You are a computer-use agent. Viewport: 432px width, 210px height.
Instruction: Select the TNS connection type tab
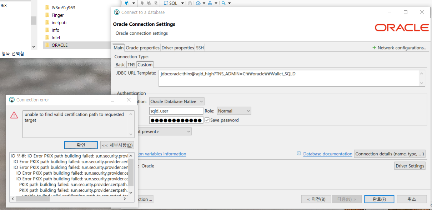coord(131,65)
